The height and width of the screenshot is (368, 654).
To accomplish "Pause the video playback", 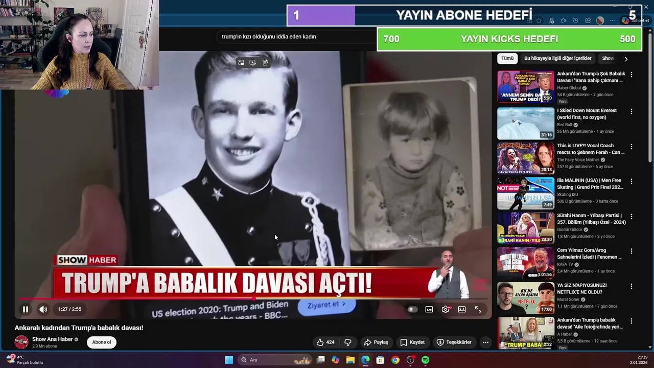I will tap(25, 309).
